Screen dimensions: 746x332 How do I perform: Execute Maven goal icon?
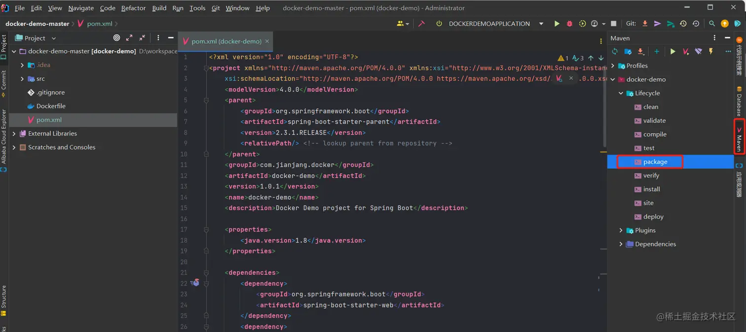[x=686, y=51]
